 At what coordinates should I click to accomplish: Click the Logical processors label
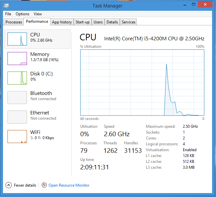[162, 144]
